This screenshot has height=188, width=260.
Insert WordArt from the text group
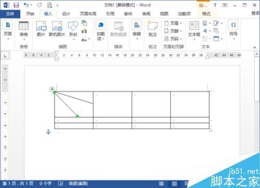[x=205, y=31]
